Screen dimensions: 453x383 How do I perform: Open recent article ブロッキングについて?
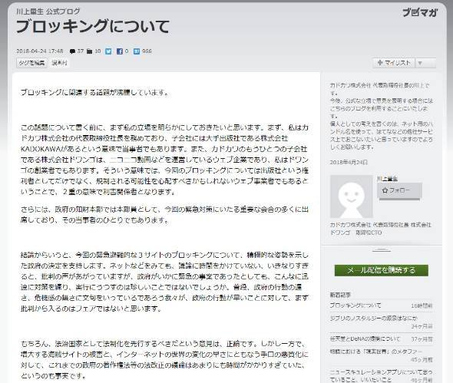click(355, 305)
